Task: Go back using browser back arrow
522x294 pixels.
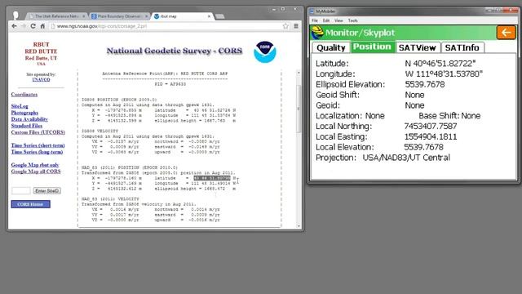Action: pos(14,26)
